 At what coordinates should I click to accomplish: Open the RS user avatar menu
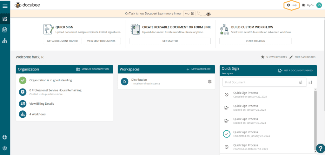point(319,5)
